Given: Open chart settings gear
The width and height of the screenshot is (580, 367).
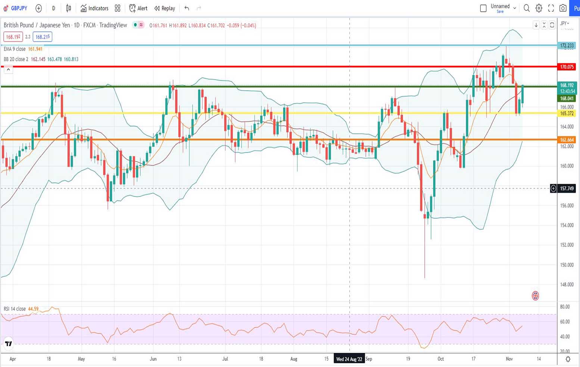Looking at the screenshot, I should (538, 8).
